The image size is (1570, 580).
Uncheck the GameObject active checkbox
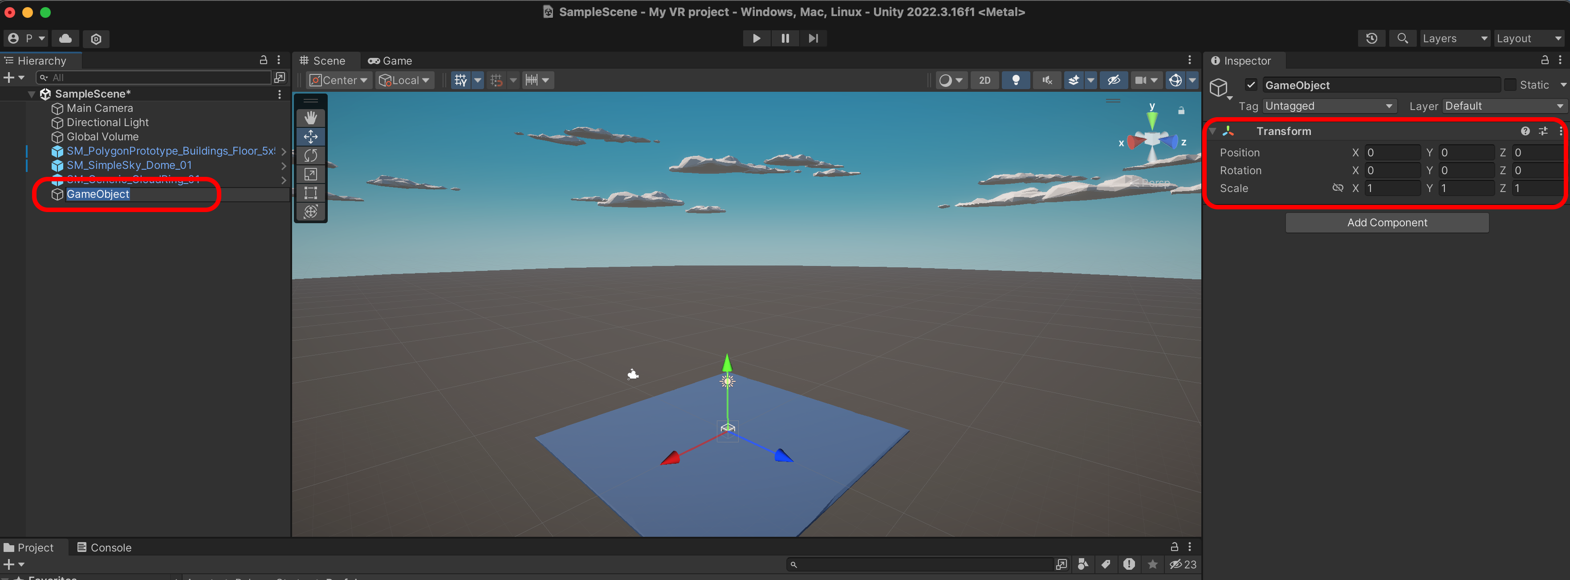pos(1251,85)
